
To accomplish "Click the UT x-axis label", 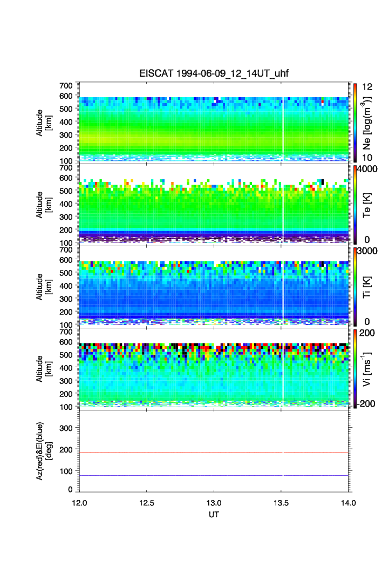I will tap(214, 515).
